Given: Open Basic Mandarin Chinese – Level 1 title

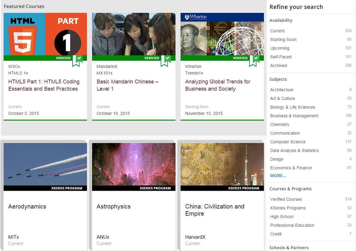Looking at the screenshot, I should click(x=127, y=85).
